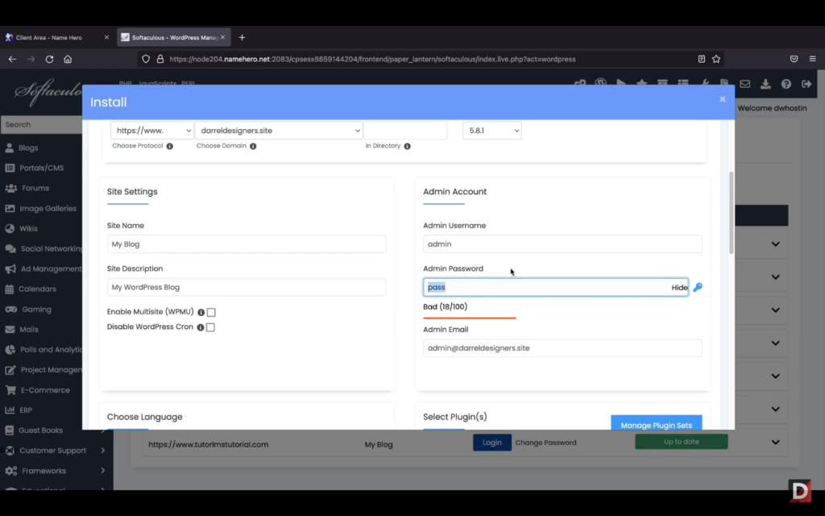Click the sidebar Search box
Viewport: 825px width, 516px height.
(41, 125)
